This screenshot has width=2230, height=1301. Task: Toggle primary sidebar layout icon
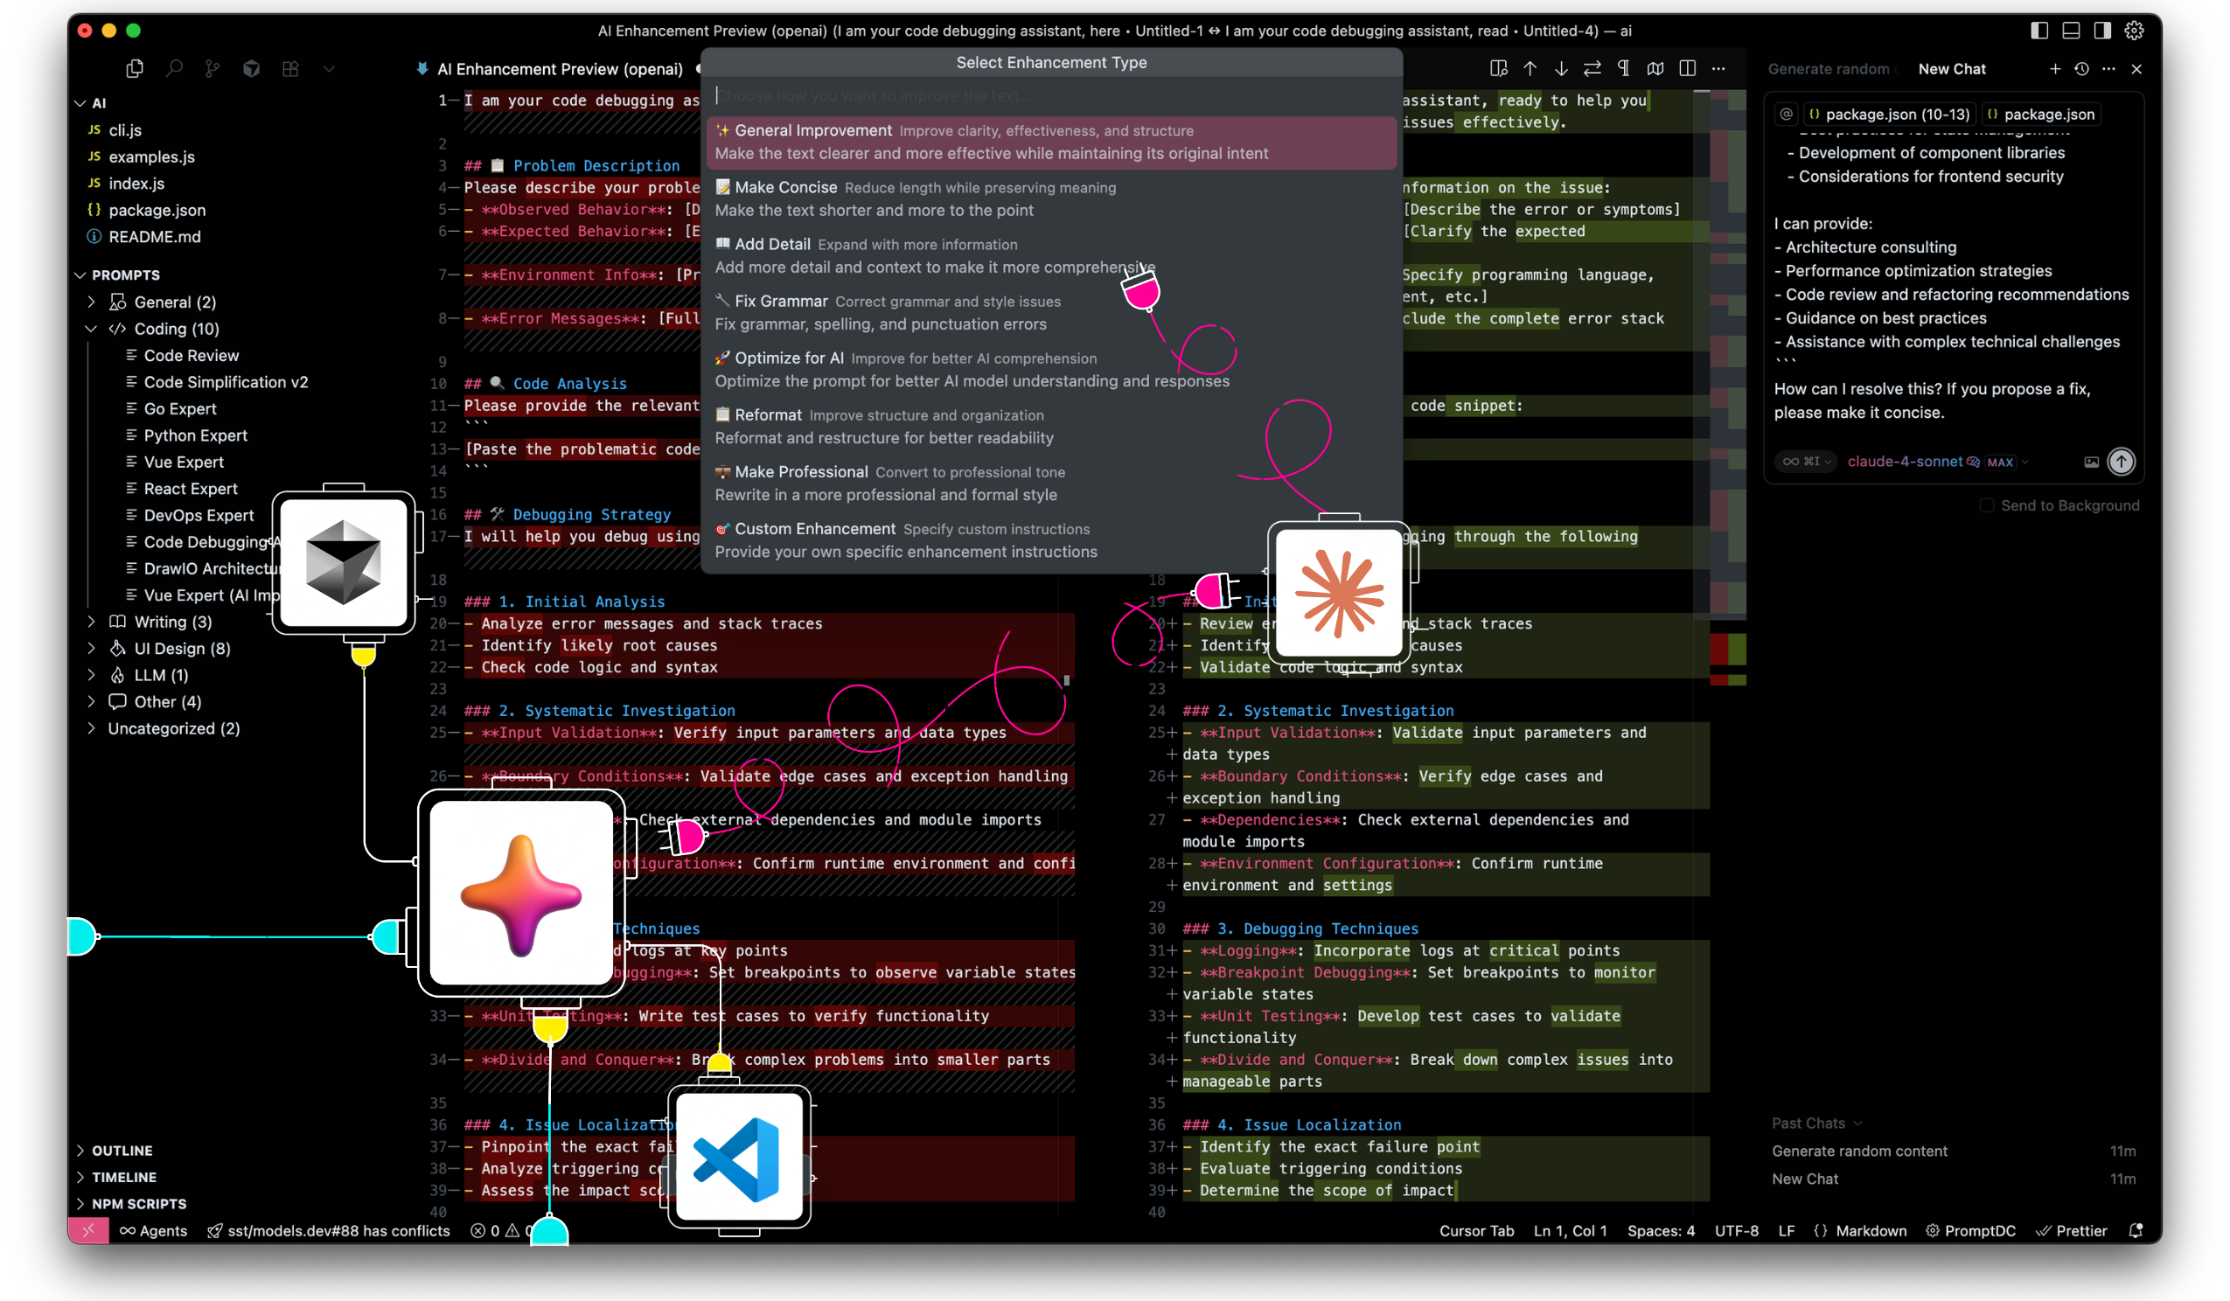(2038, 30)
